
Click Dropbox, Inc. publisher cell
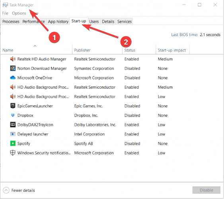point(86,115)
